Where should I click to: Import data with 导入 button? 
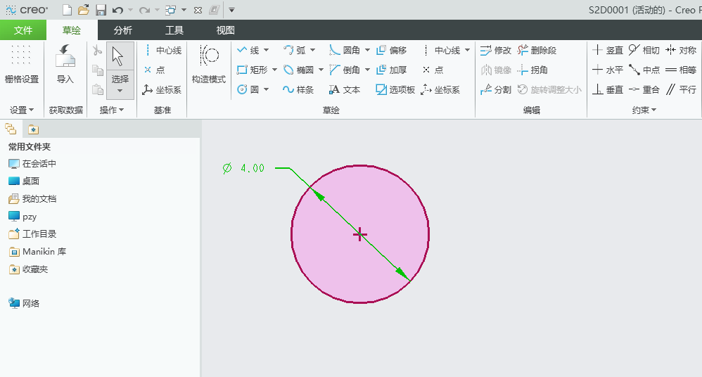[65, 65]
